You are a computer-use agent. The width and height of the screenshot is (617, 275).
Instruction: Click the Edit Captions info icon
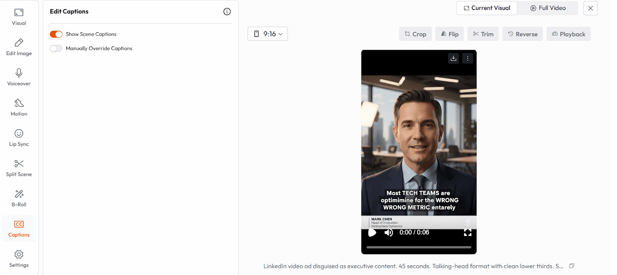227,12
